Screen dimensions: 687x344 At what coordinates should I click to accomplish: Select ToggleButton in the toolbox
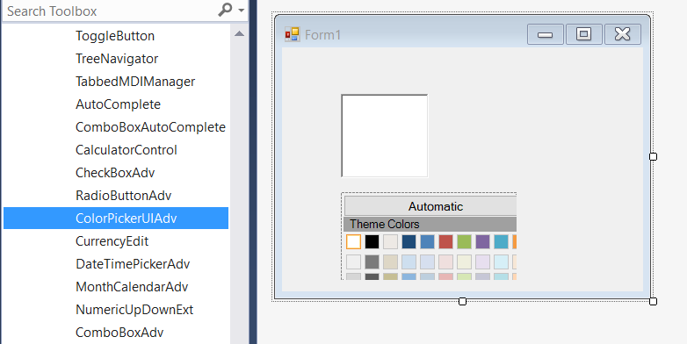115,36
